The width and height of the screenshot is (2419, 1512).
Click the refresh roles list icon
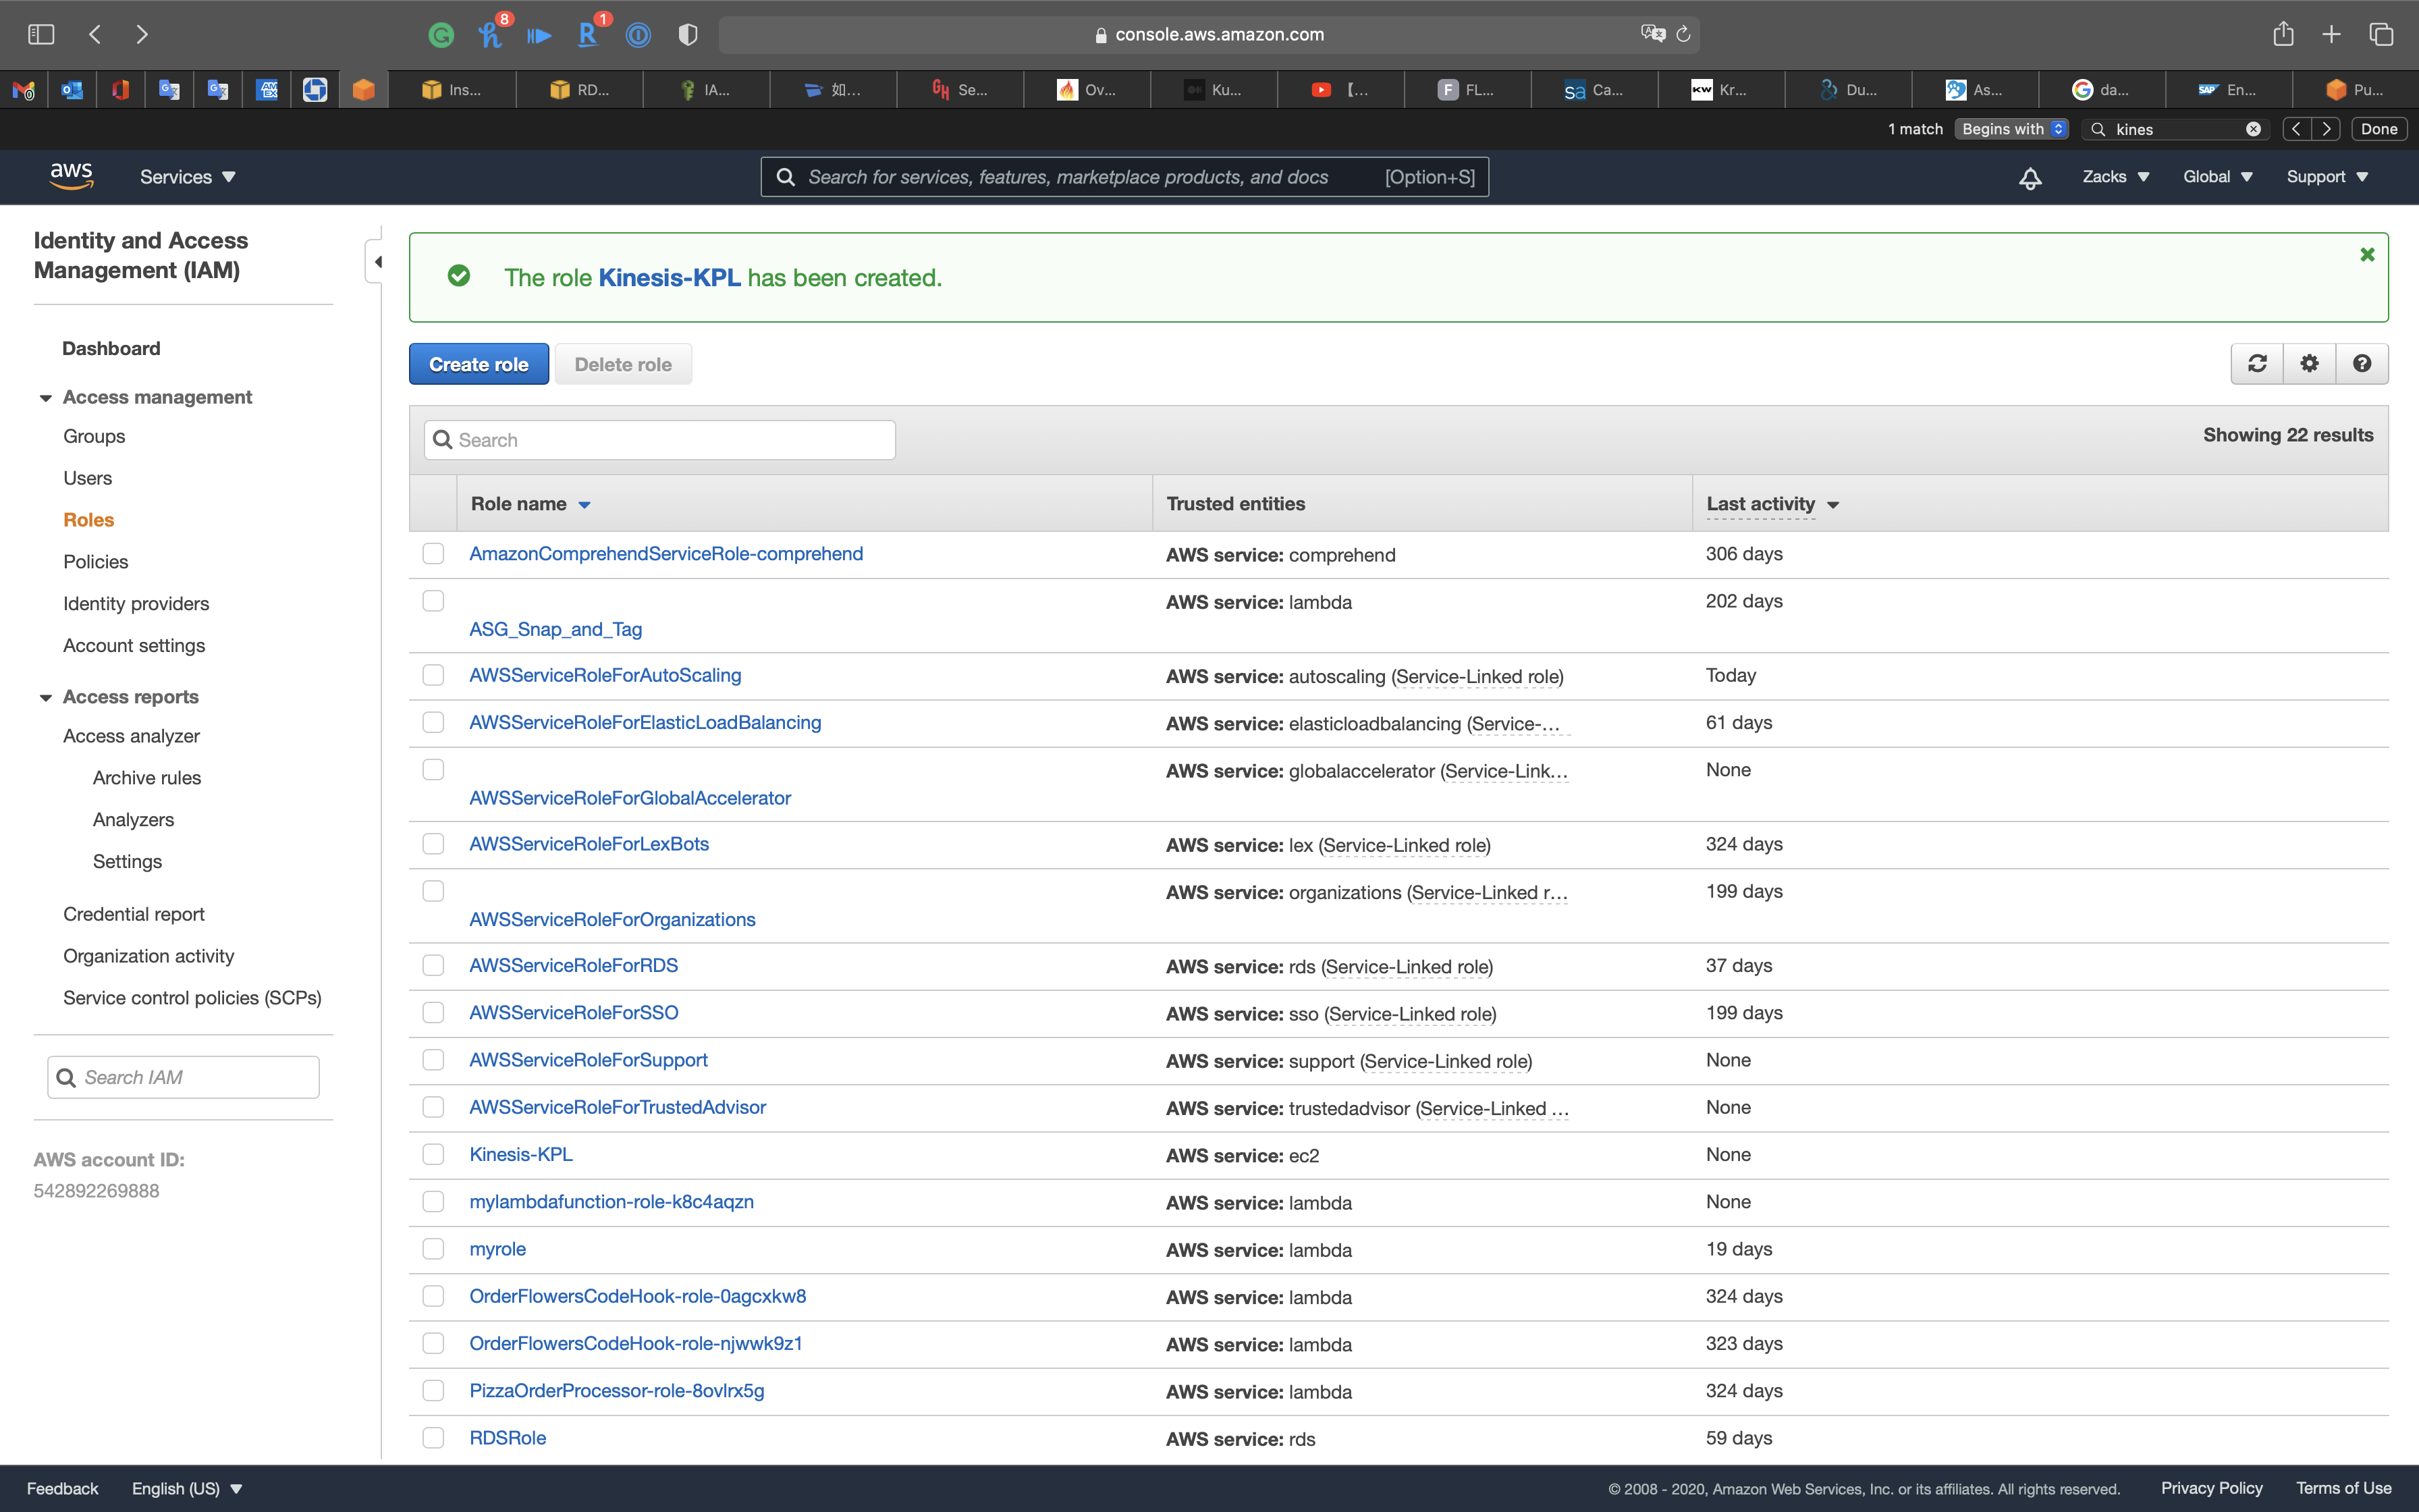2257,364
